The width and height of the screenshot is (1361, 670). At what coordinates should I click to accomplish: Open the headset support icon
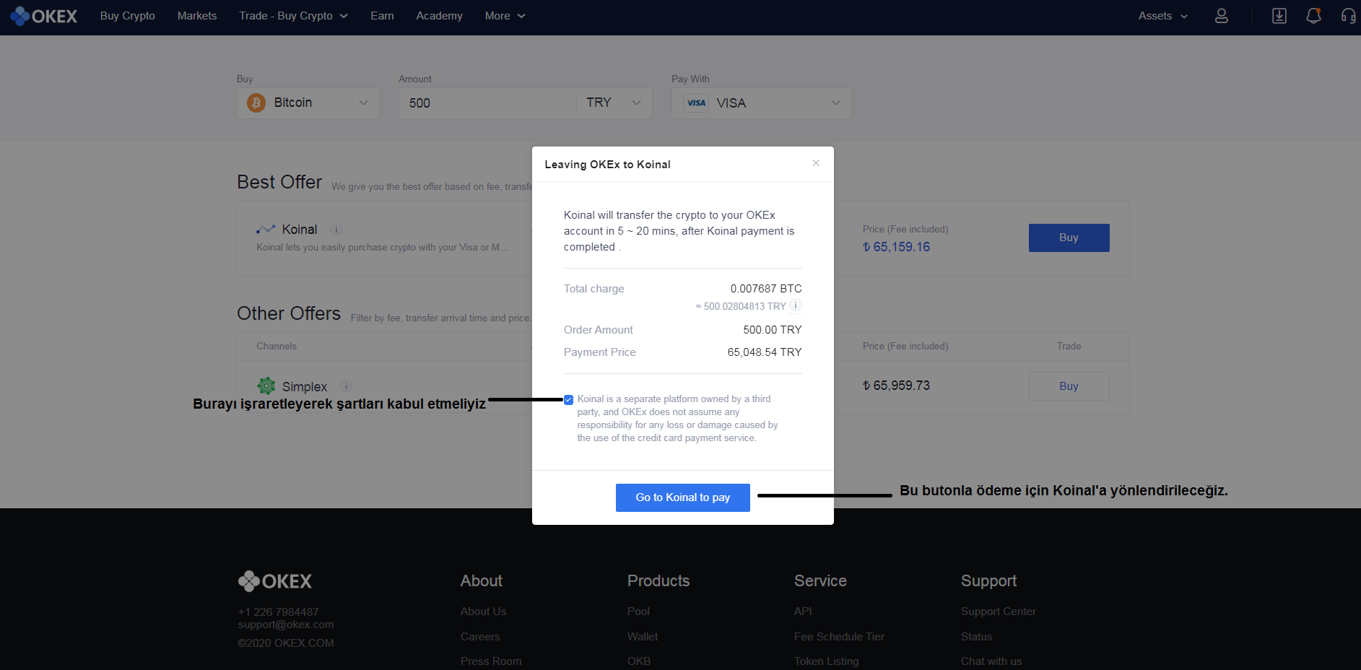(x=1348, y=16)
